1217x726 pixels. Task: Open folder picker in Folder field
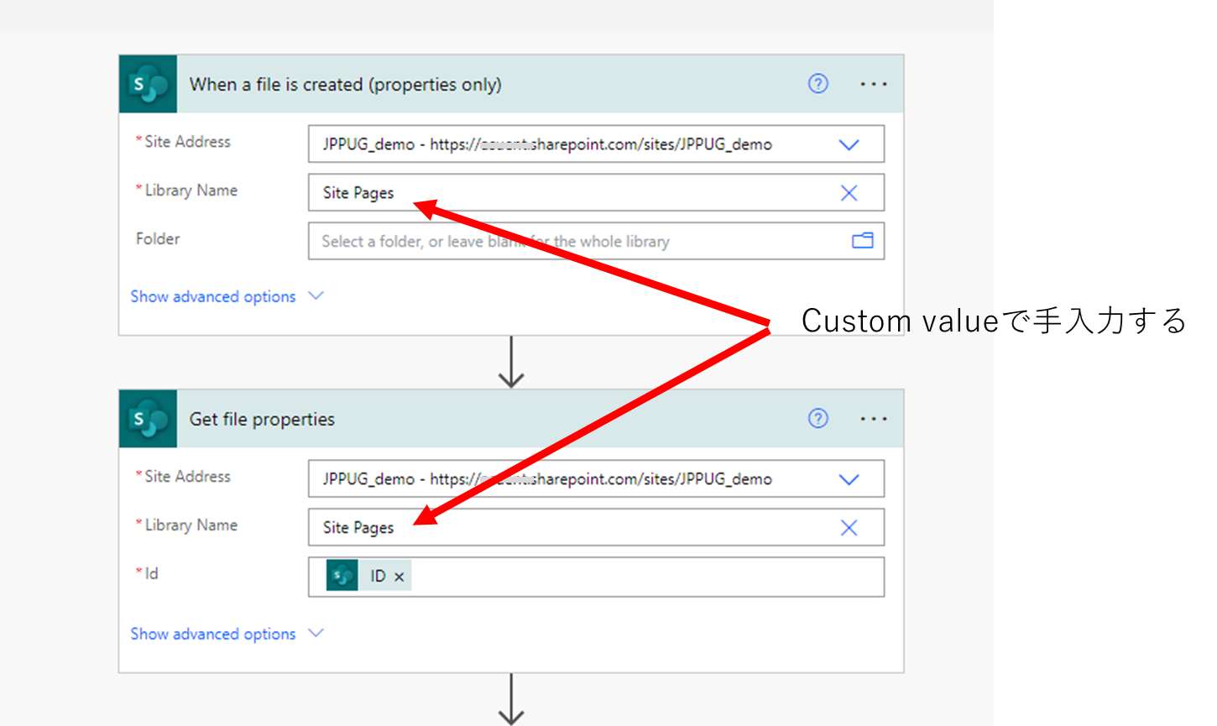863,241
